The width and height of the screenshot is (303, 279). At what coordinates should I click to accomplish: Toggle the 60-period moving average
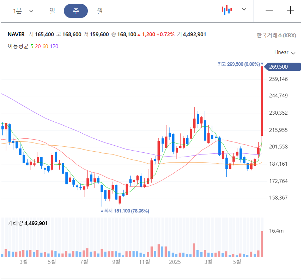tap(45, 46)
